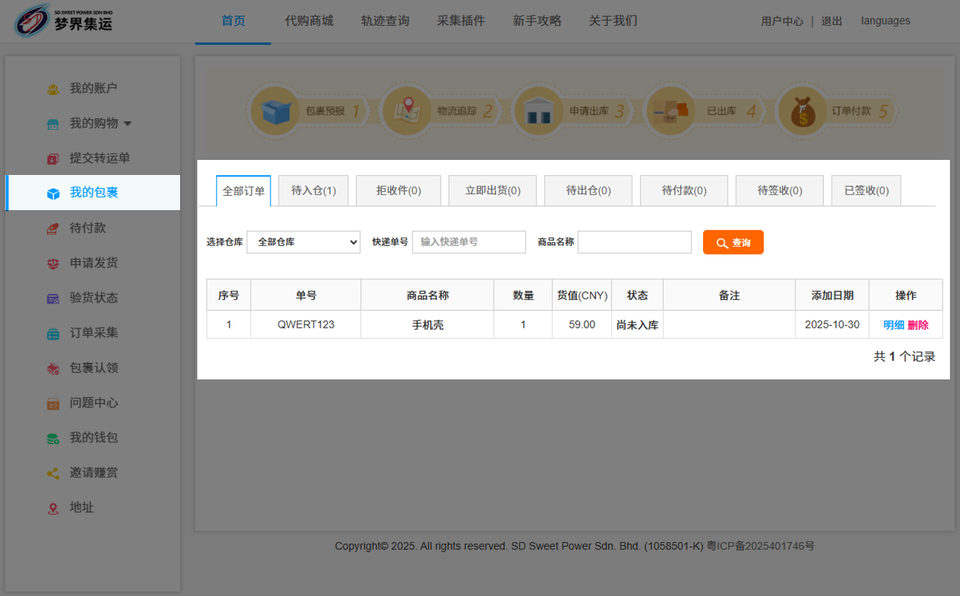Image resolution: width=960 pixels, height=596 pixels.
Task: Open the 选择仓库 warehouse dropdown
Action: pyautogui.click(x=303, y=242)
